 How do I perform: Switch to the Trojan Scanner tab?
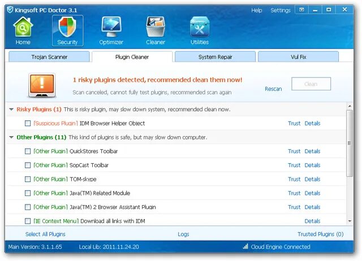pyautogui.click(x=49, y=56)
